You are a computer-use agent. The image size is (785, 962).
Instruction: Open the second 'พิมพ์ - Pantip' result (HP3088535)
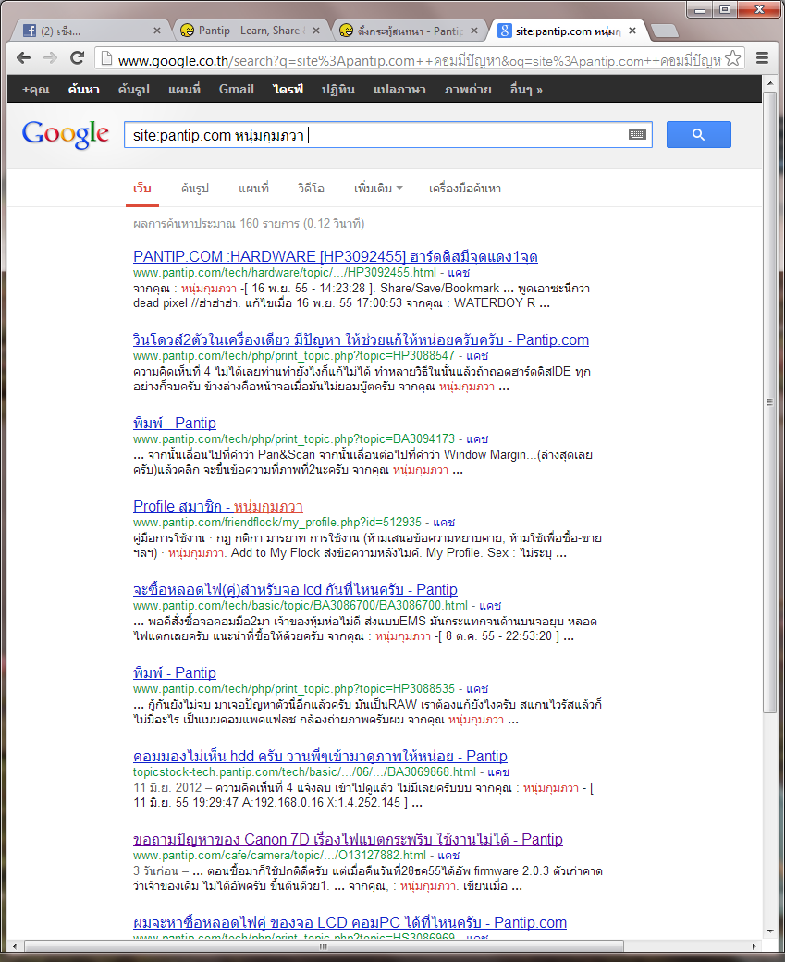coord(175,673)
